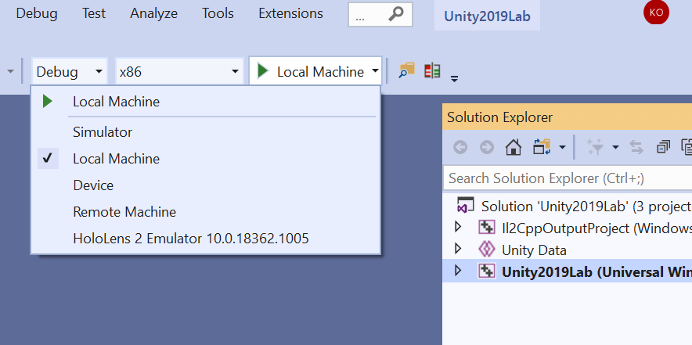Viewport: 692px width, 345px height.
Task: Click the Collapse All icon
Action: (663, 147)
